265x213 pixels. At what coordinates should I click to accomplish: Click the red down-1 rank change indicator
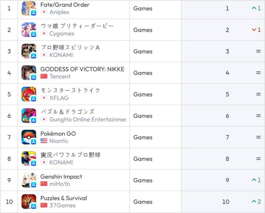[x=256, y=30]
